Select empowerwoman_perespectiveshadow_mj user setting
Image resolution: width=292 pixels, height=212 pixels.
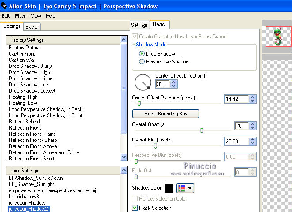coord(52,190)
